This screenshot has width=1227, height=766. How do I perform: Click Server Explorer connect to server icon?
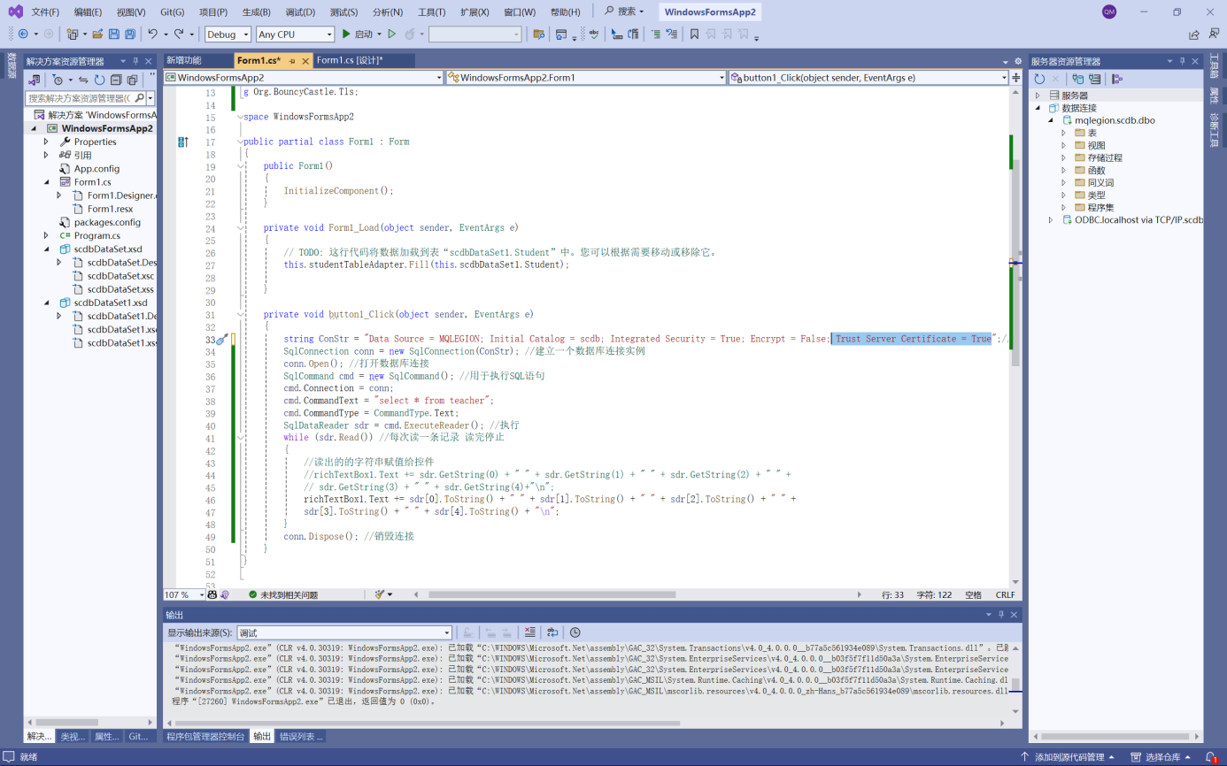pyautogui.click(x=1094, y=79)
